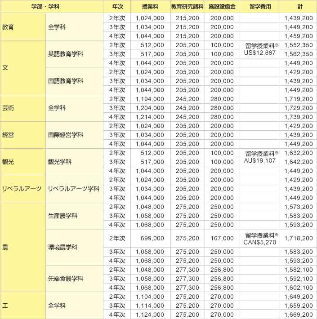Select the AU$19,107 study abroad fee
This screenshot has height=319, width=317.
pyautogui.click(x=259, y=161)
